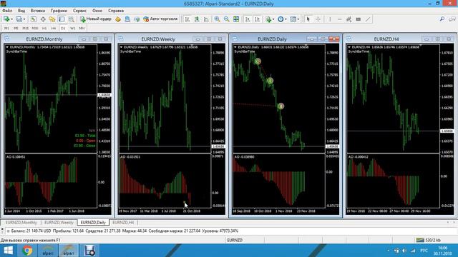This screenshot has width=458, height=257.
Task: Open the Periods clock icon
Action: 281,19
